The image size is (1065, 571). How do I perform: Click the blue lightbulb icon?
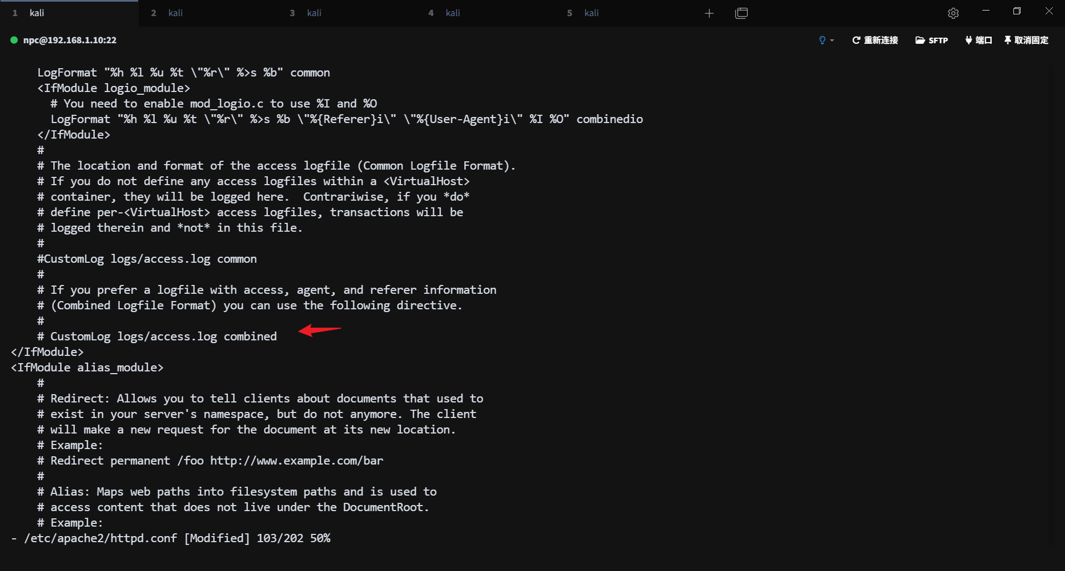(x=822, y=40)
